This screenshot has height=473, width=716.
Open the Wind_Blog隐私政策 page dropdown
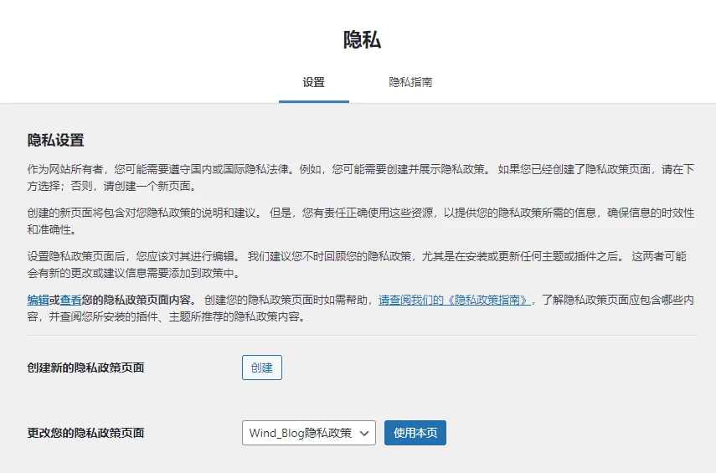[308, 433]
